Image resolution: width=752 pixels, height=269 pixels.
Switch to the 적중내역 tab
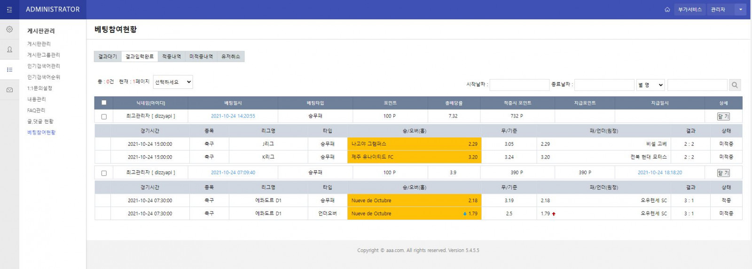[172, 56]
